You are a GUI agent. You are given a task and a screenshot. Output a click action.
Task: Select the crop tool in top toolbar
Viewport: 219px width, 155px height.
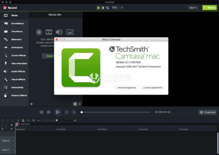click(x=107, y=8)
